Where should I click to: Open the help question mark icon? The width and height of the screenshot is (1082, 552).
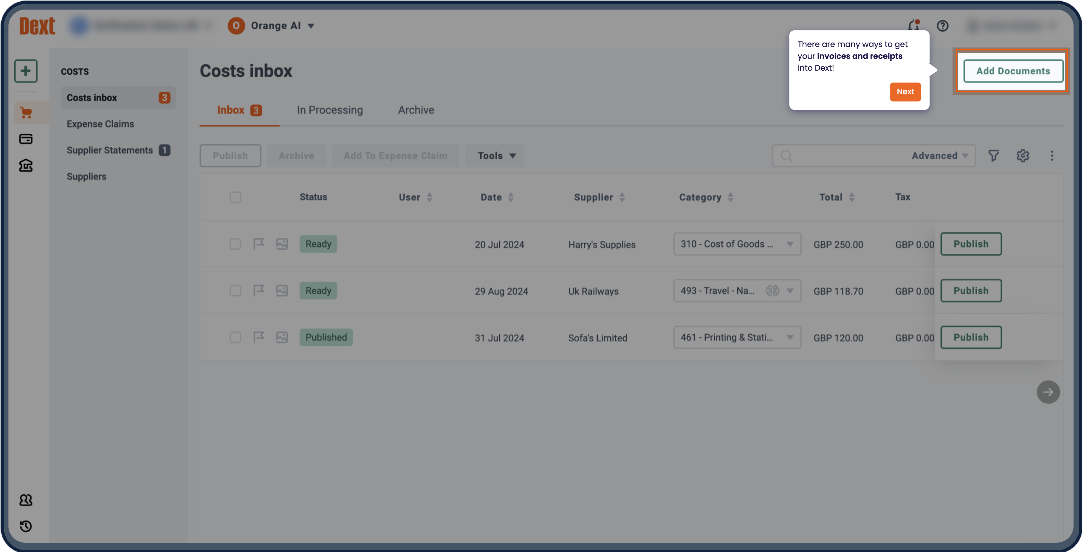[x=942, y=26]
